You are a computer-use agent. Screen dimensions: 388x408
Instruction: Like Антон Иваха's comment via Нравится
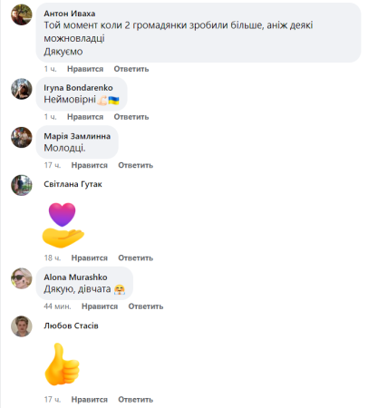point(85,69)
